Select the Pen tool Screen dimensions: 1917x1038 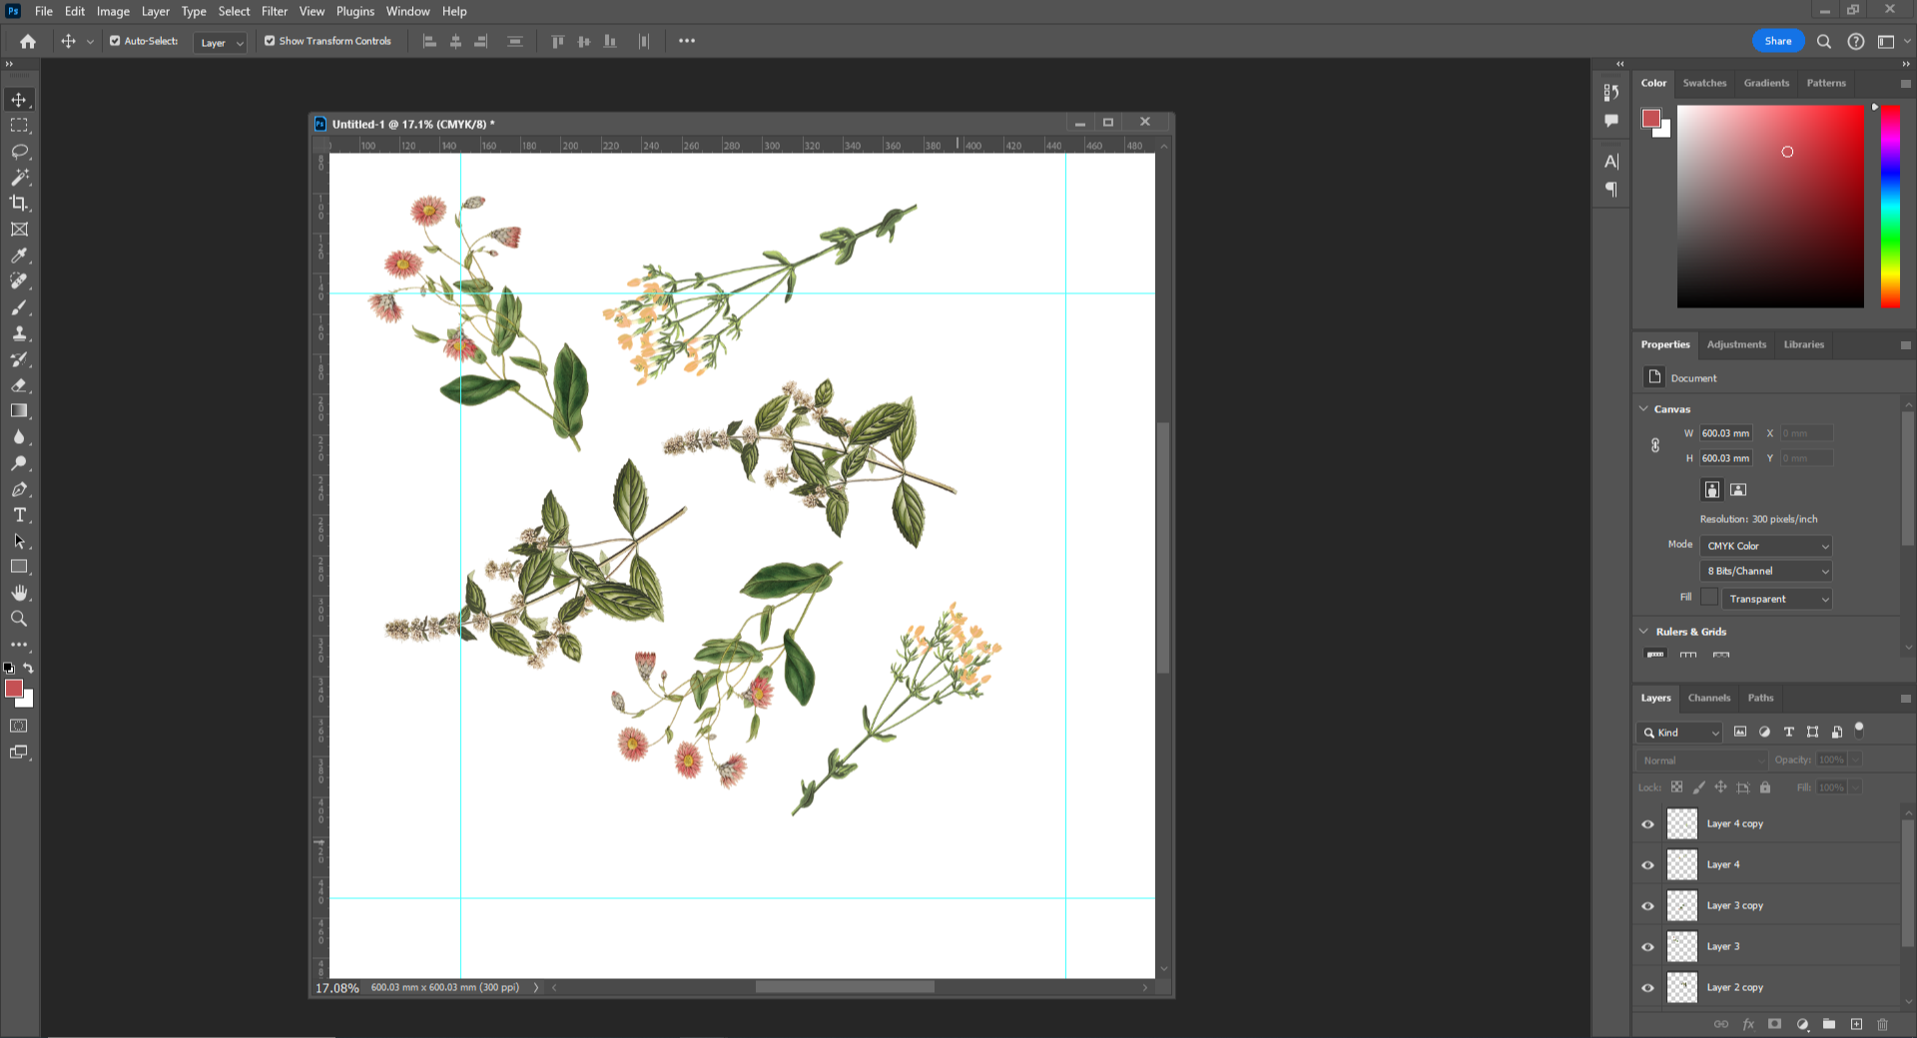pyautogui.click(x=19, y=489)
